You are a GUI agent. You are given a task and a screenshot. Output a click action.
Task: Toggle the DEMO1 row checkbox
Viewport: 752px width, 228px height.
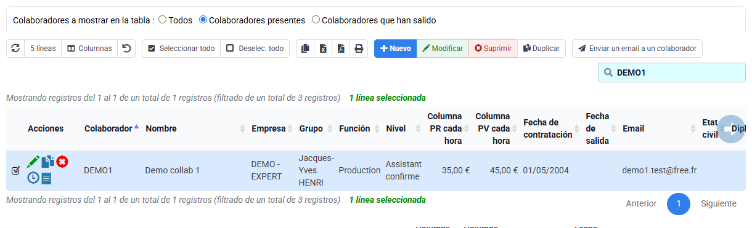pos(16,170)
